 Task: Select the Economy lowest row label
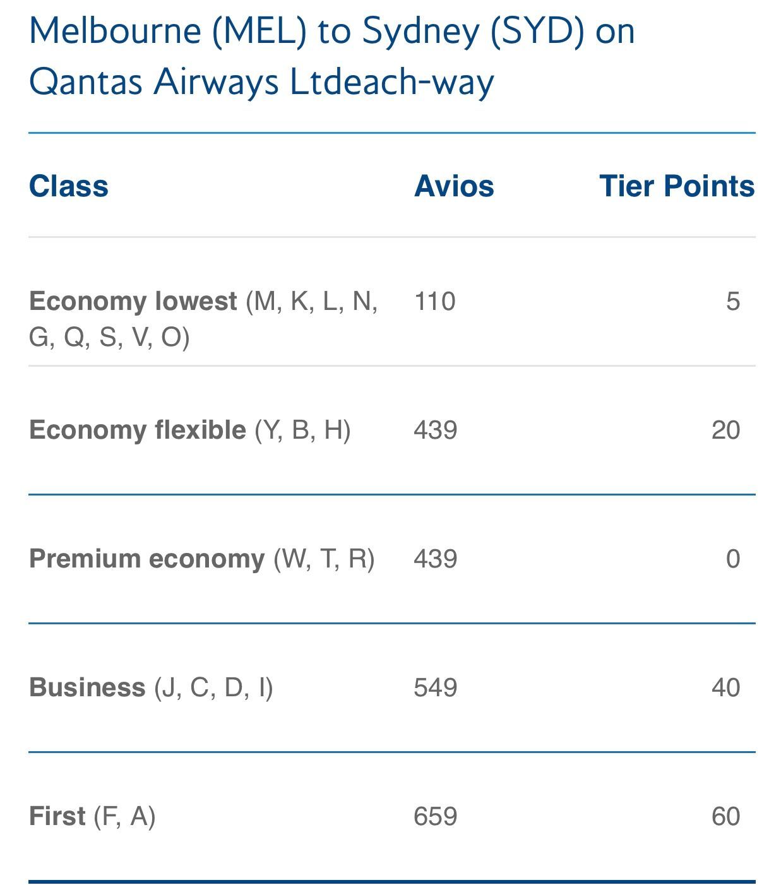click(133, 301)
